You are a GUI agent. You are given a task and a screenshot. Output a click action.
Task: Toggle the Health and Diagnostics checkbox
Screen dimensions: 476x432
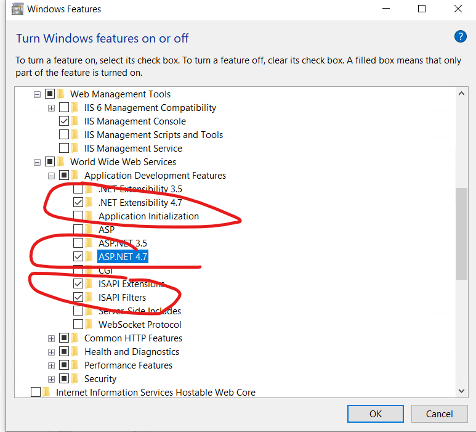[64, 351]
